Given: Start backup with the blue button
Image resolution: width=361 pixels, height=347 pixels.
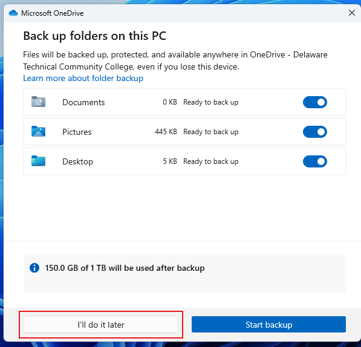Looking at the screenshot, I should pos(268,325).
